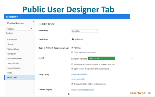Click the Search hit highlight label
155x97 pixels.
click(79, 59)
